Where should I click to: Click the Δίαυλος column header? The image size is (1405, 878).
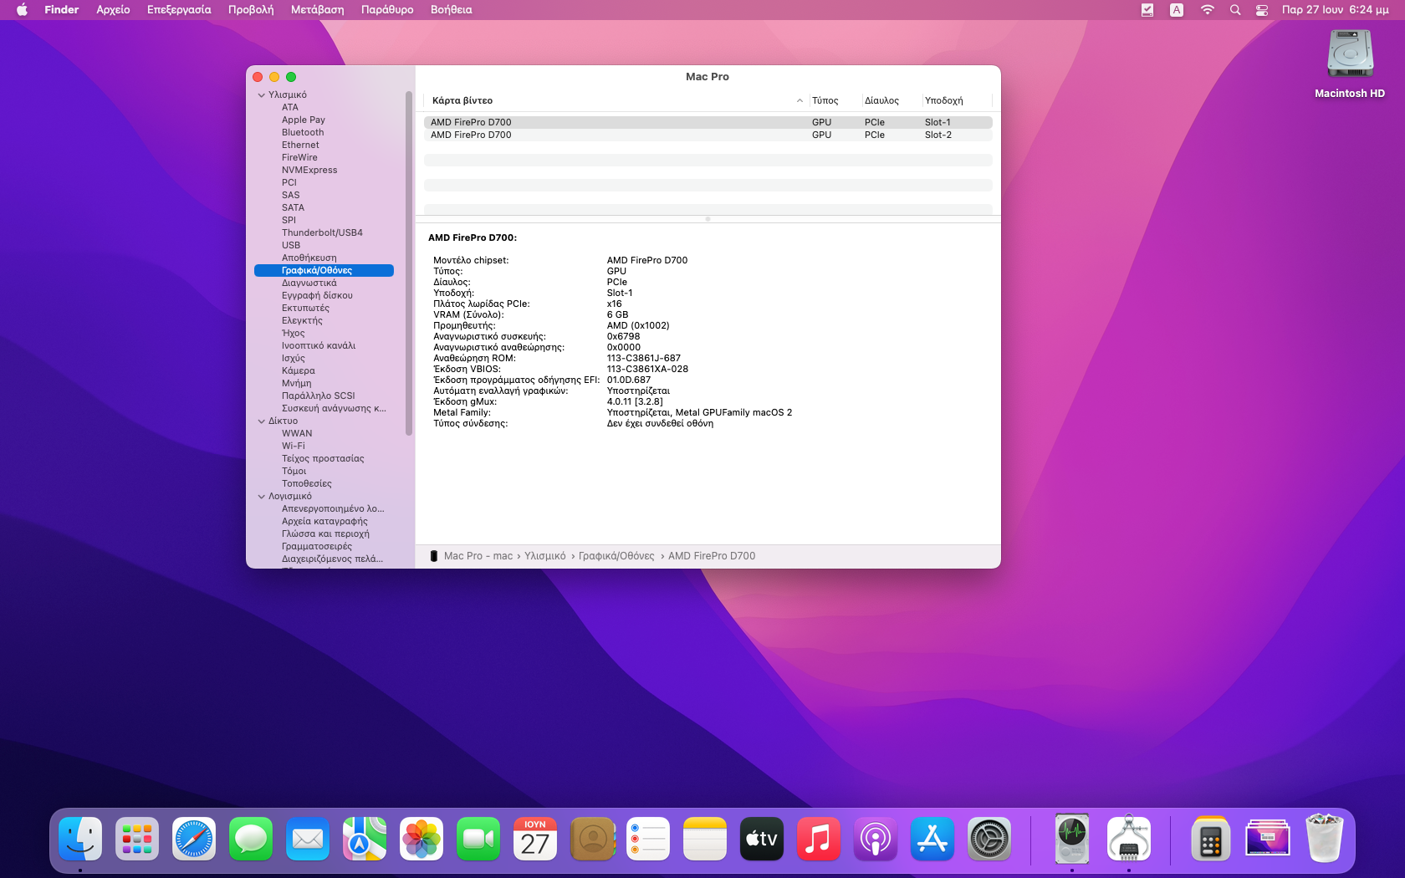point(881,100)
